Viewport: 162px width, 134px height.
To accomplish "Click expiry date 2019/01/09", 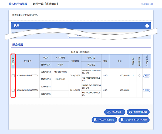I will click(75, 76).
